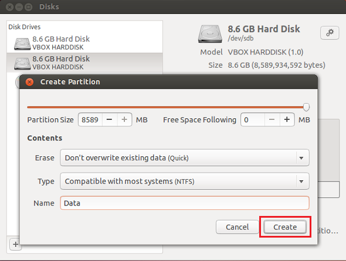Image resolution: width=346 pixels, height=261 pixels.
Task: Select the first 8.6 GB Hard Disk entry
Action: point(84,43)
